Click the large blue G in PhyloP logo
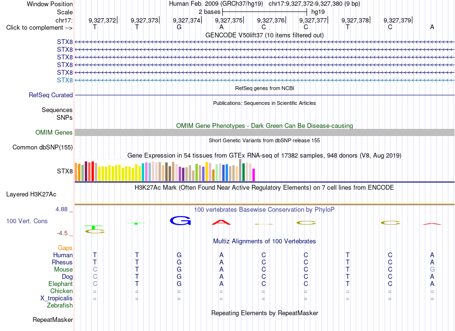Image resolution: width=455 pixels, height=331 pixels. 180,221
